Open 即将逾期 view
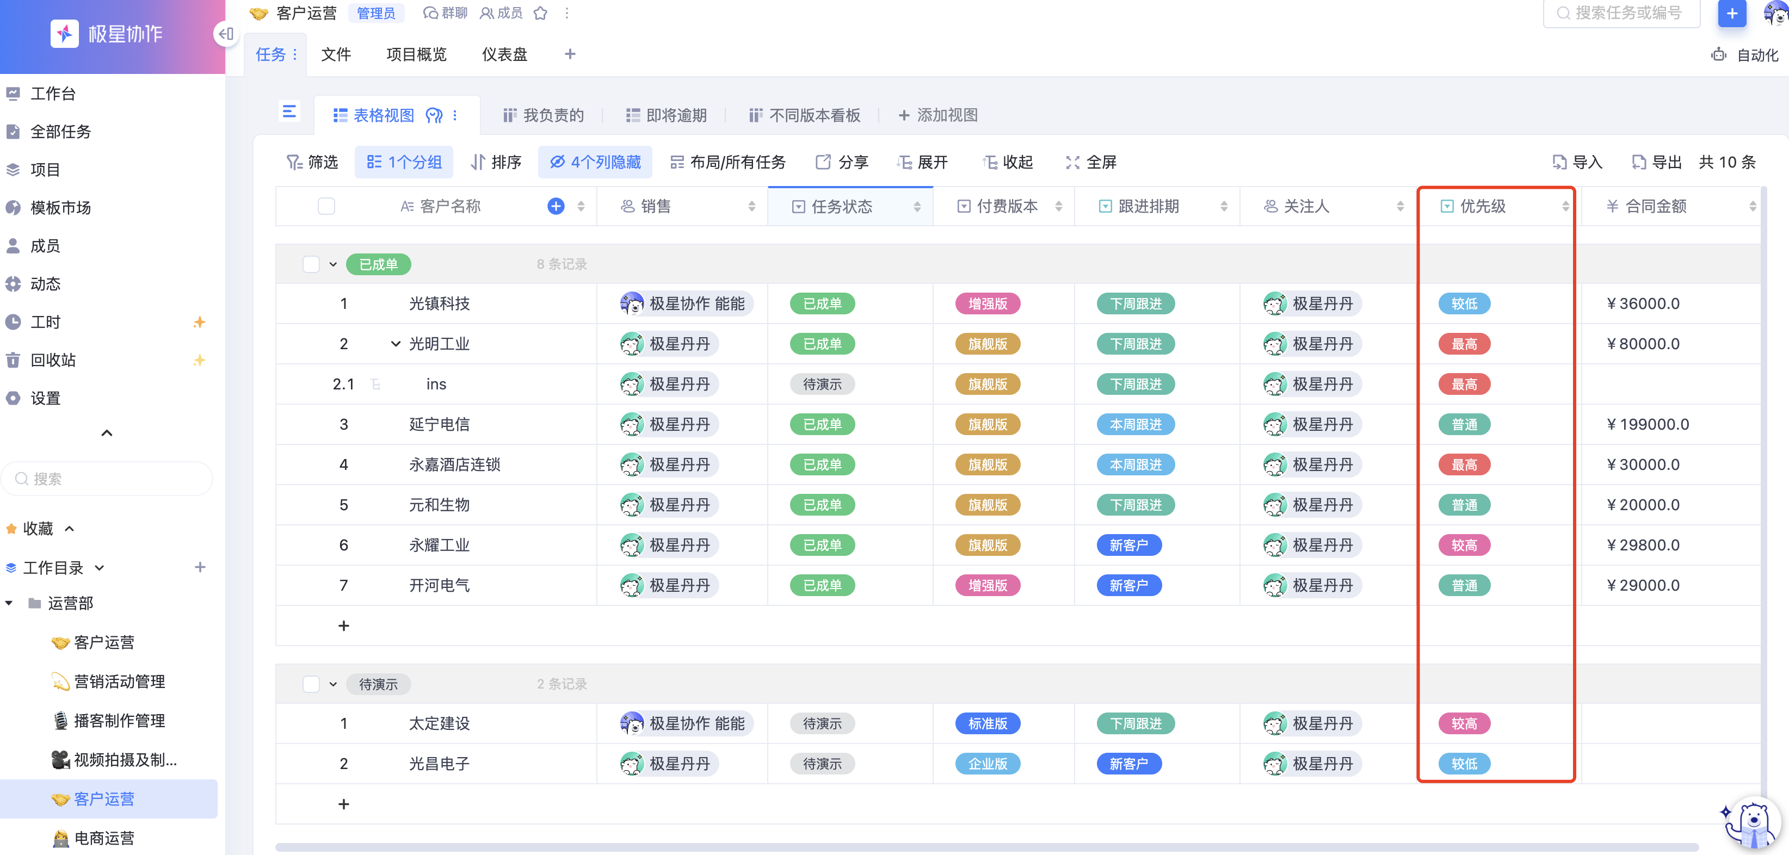This screenshot has width=1789, height=855. 666,115
